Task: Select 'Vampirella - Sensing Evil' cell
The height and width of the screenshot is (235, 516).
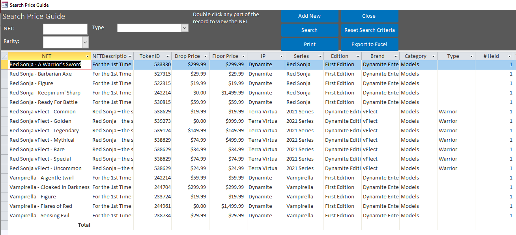Action: [x=50, y=216]
